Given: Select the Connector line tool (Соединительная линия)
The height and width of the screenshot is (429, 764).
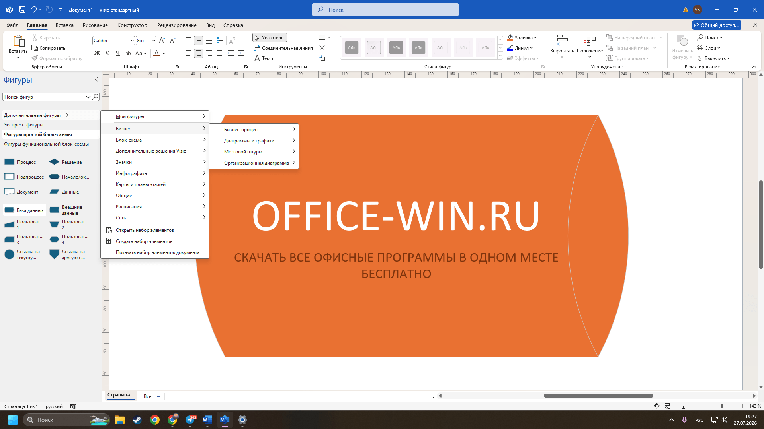Looking at the screenshot, I should [x=283, y=48].
